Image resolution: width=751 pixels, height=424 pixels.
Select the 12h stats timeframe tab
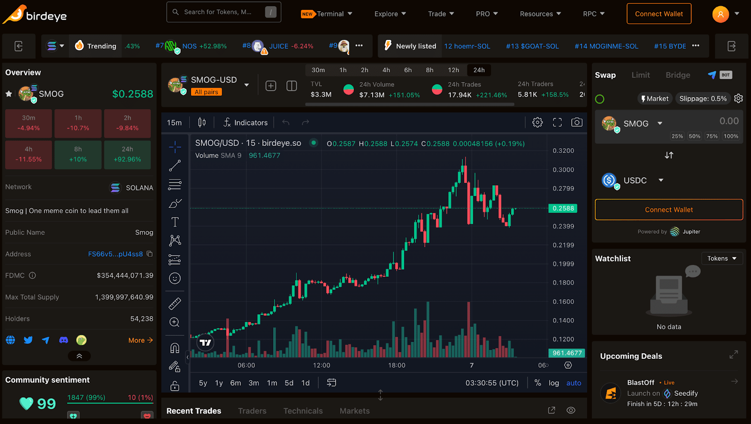pyautogui.click(x=453, y=70)
